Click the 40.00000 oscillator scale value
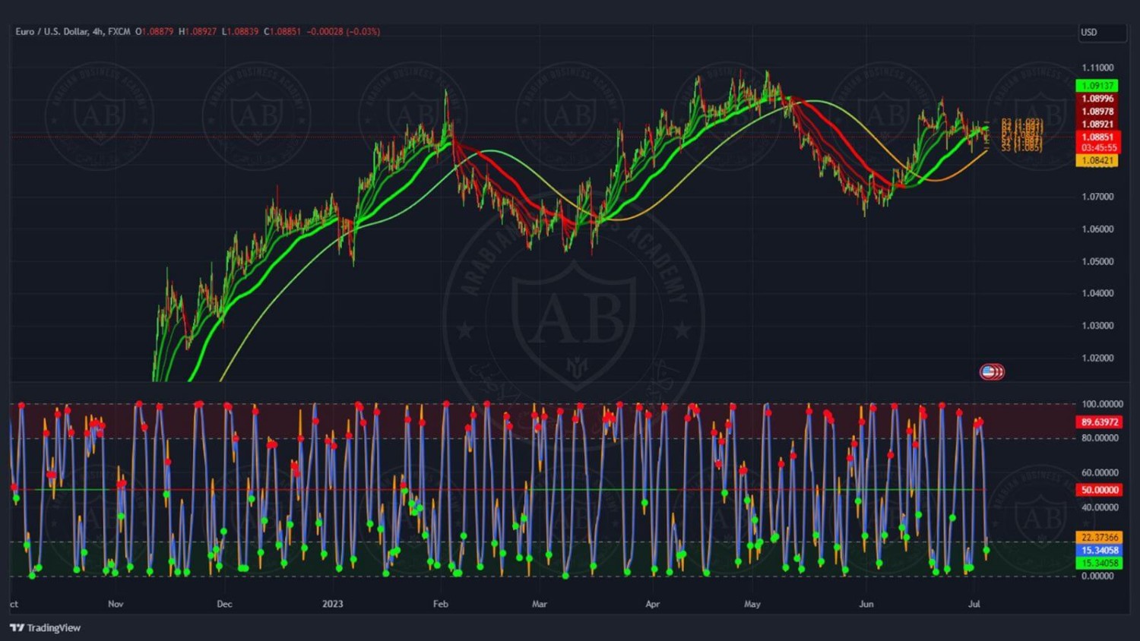The image size is (1140, 641). point(1100,507)
